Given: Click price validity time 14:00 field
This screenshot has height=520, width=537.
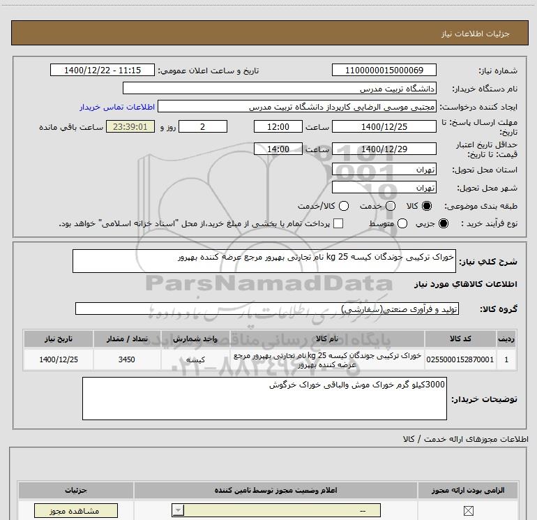Looking at the screenshot, I should point(278,149).
